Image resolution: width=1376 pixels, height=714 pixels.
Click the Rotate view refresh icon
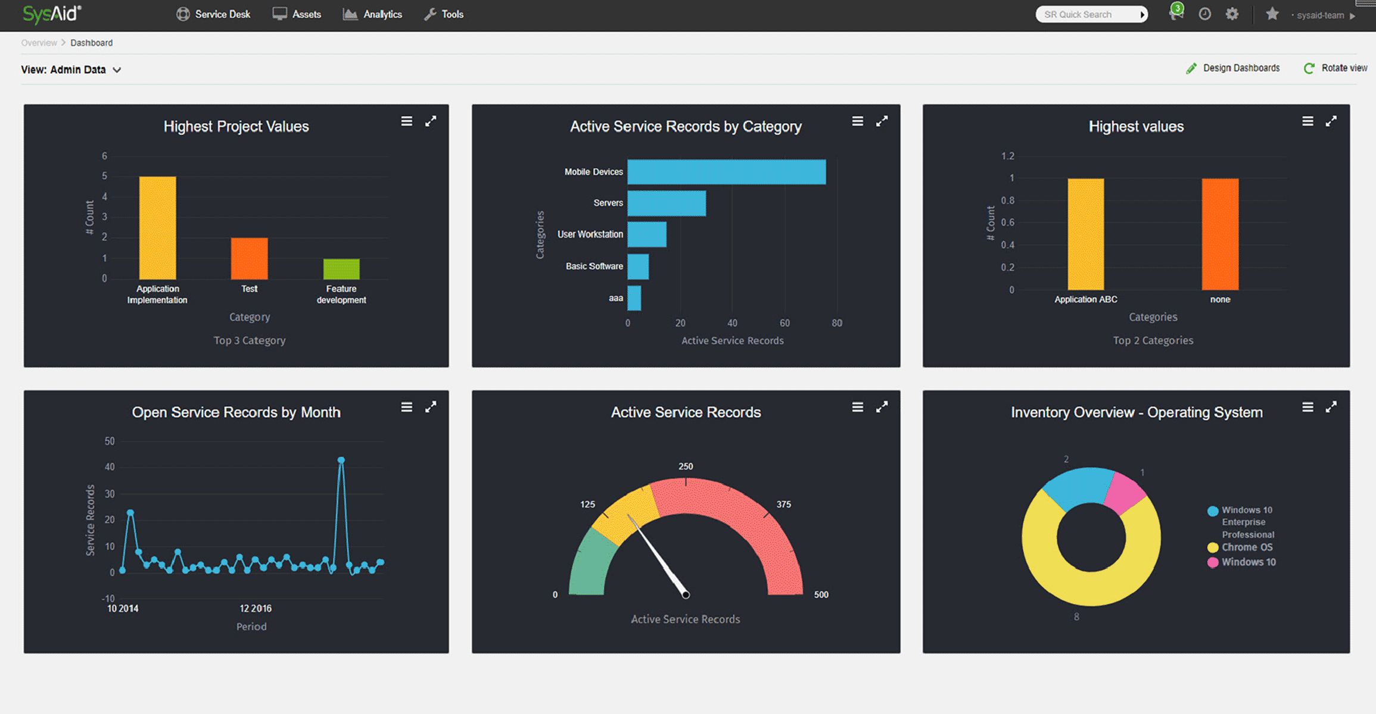[1309, 68]
